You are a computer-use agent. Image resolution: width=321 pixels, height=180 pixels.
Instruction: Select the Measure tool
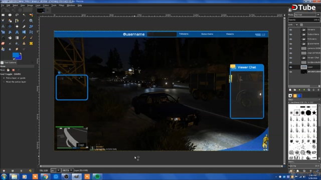click(3, 26)
